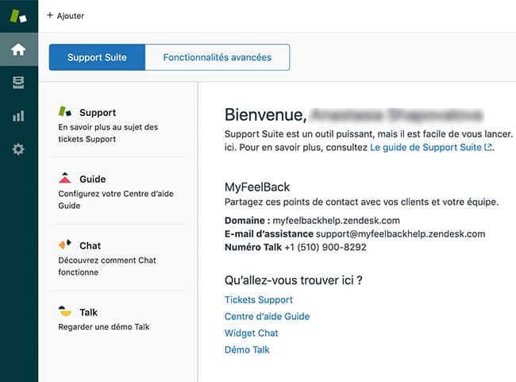Screen dimensions: 516x382
Task: Click 'Configurez votre Centre d'aide Guide' text
Action: pos(116,199)
